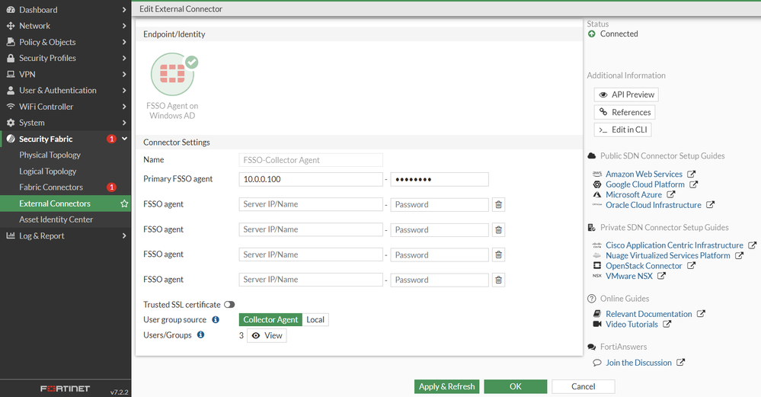
Task: Expand the VPN menu chevron
Action: (x=124, y=74)
